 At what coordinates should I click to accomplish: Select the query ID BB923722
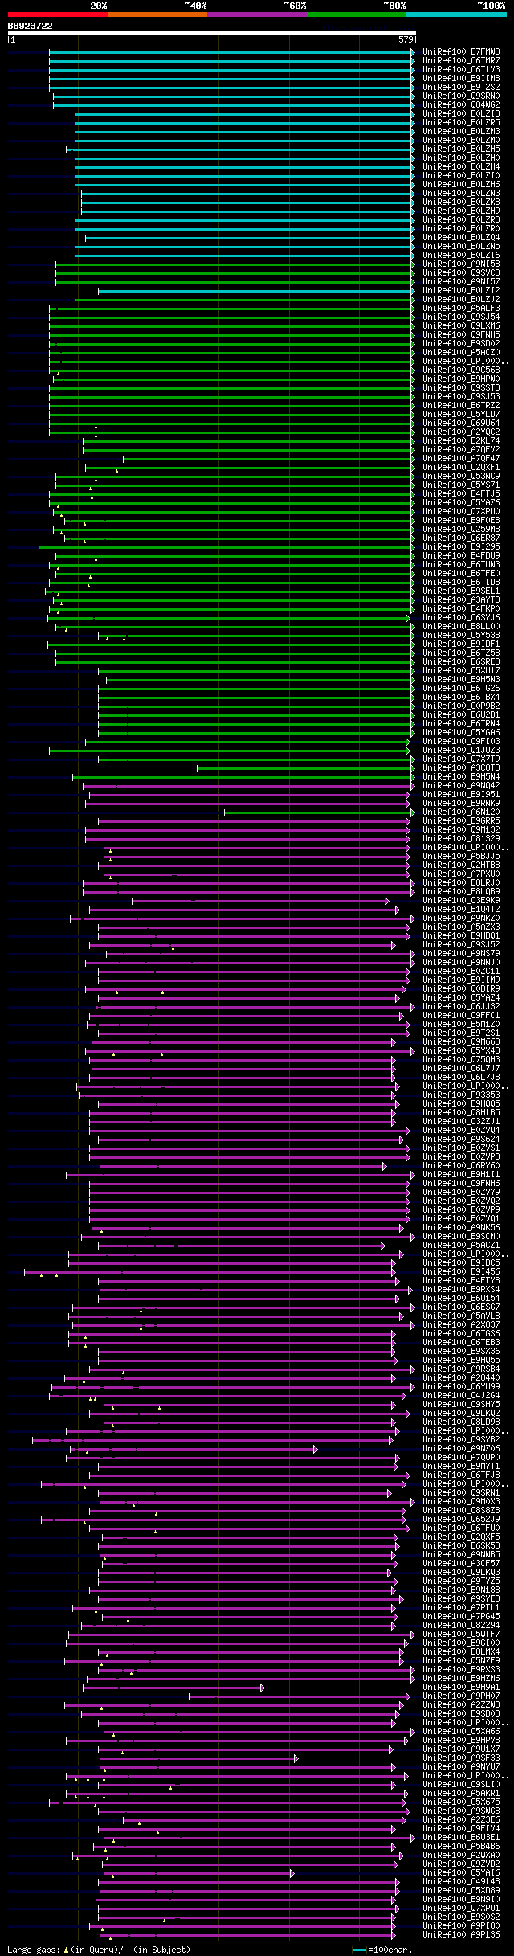(31, 26)
